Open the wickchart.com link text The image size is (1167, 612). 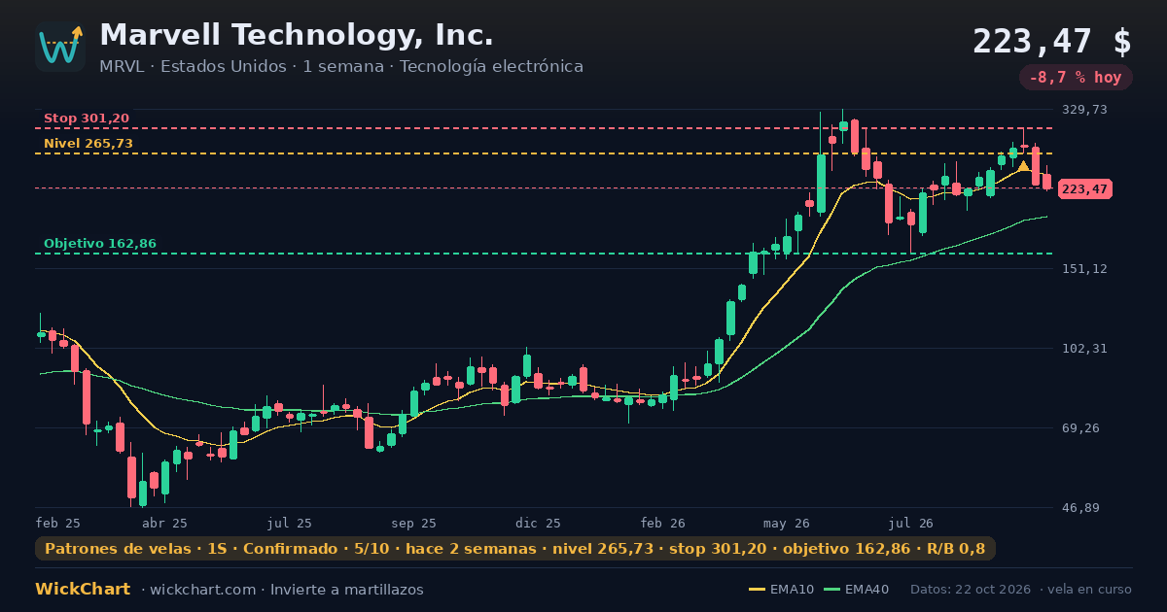[203, 590]
